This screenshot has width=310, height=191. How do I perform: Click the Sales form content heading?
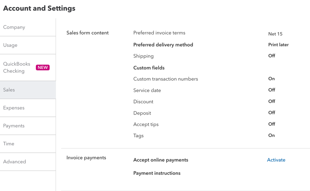(x=88, y=33)
